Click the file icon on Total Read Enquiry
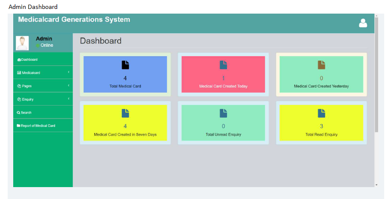This screenshot has width=391, height=199. (321, 113)
